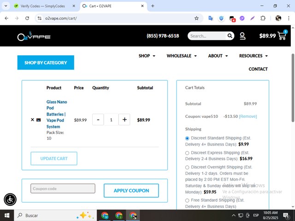Click the page vertical scrollbar
The height and width of the screenshot is (221, 295).
pyautogui.click(x=293, y=88)
